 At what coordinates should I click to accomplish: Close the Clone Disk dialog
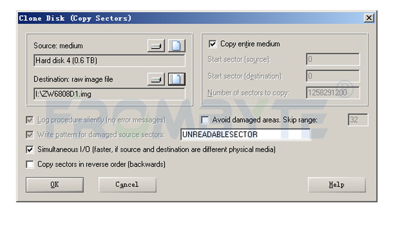(369, 18)
